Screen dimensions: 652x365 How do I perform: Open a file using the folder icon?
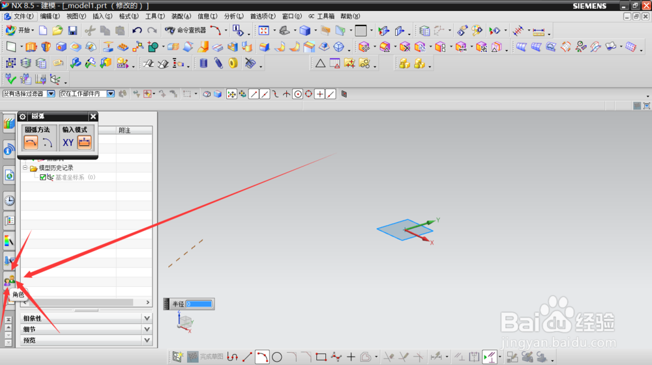click(57, 31)
